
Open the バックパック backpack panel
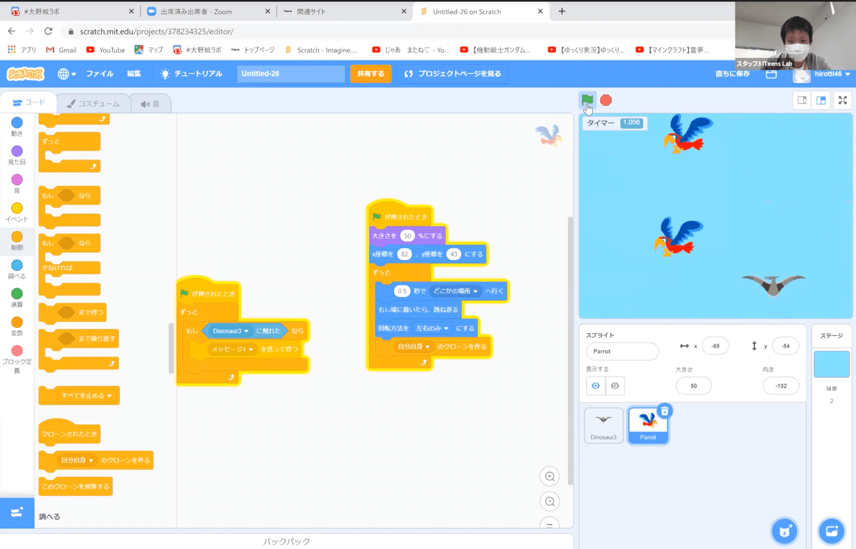[287, 541]
